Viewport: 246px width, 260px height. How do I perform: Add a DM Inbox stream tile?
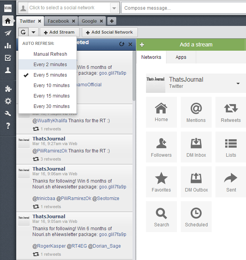(196, 147)
